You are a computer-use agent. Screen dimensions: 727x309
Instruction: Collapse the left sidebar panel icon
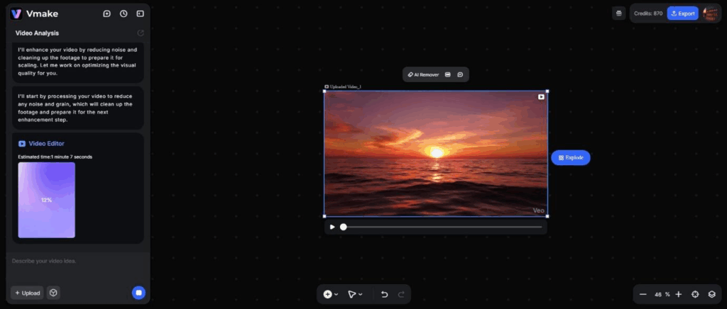coord(140,14)
